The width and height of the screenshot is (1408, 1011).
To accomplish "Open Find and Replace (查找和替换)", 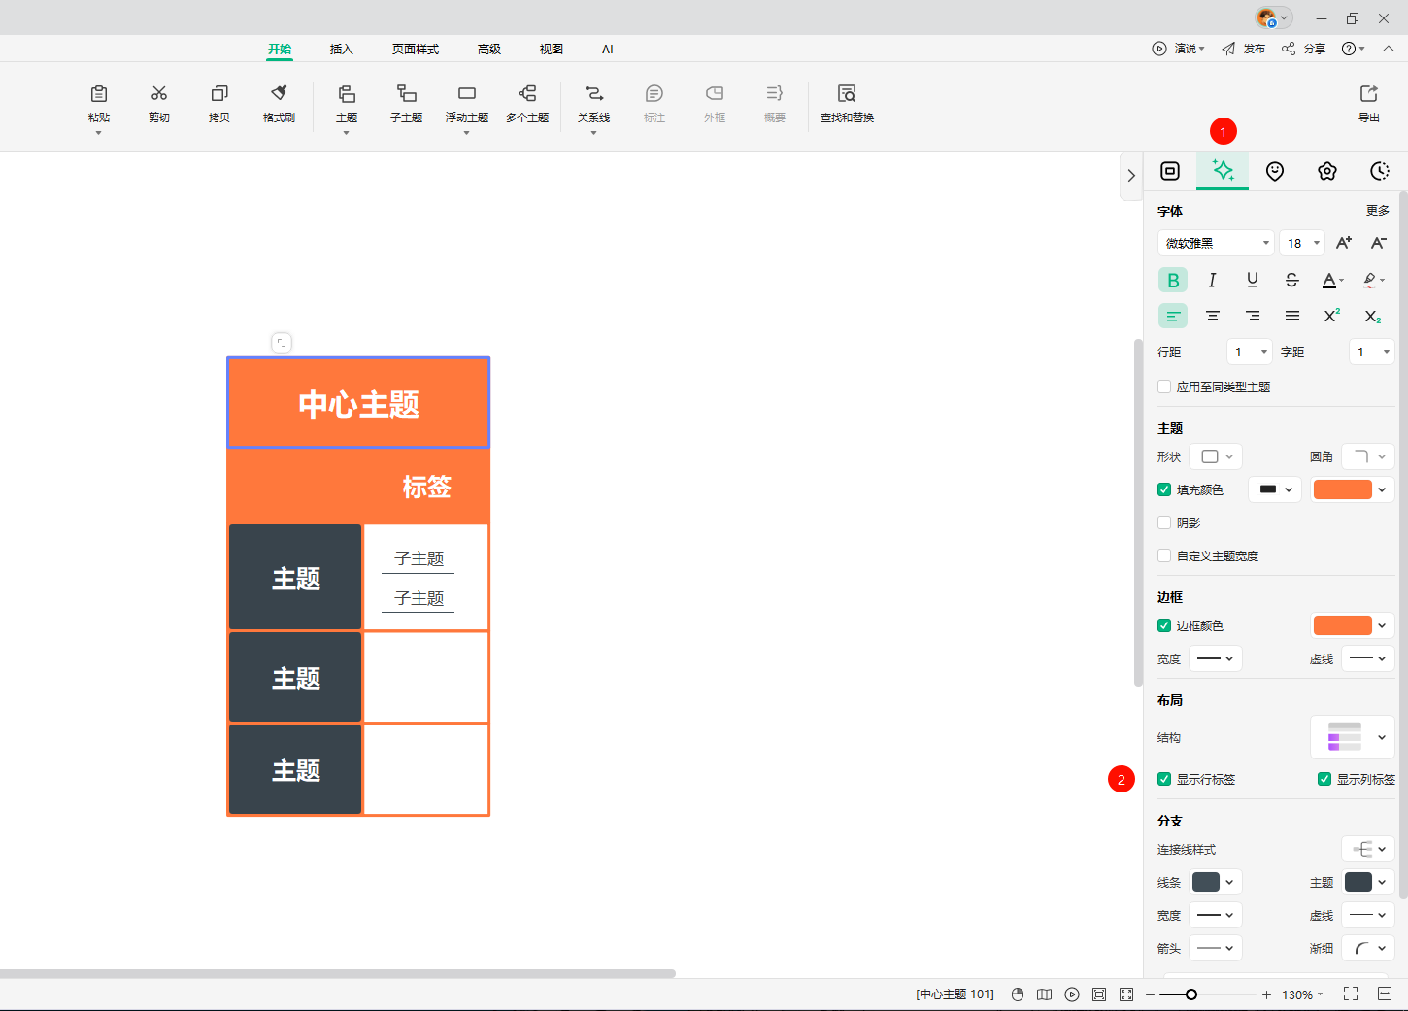I will coord(847,94).
